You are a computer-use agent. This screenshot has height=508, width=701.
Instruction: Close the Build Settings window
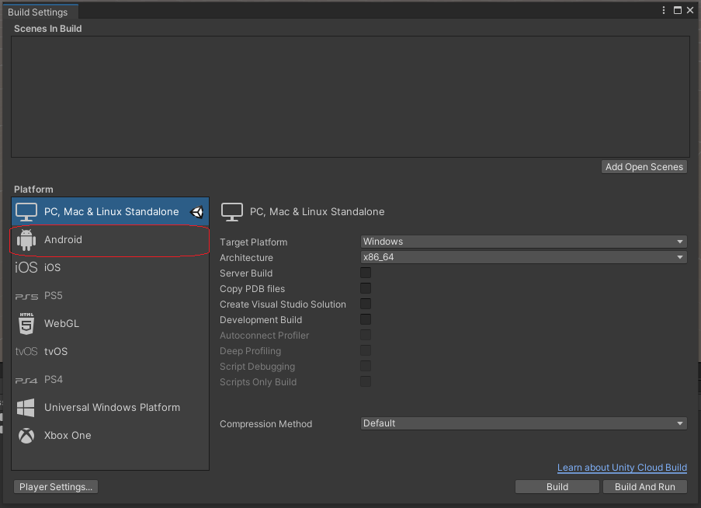pyautogui.click(x=690, y=10)
